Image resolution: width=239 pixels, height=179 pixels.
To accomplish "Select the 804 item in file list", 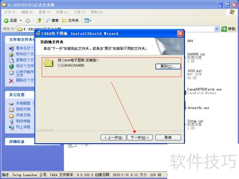I will (x=190, y=41).
